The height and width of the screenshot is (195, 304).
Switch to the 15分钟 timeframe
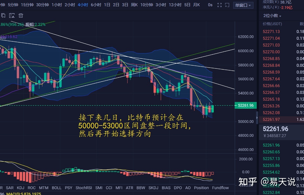tap(27, 5)
